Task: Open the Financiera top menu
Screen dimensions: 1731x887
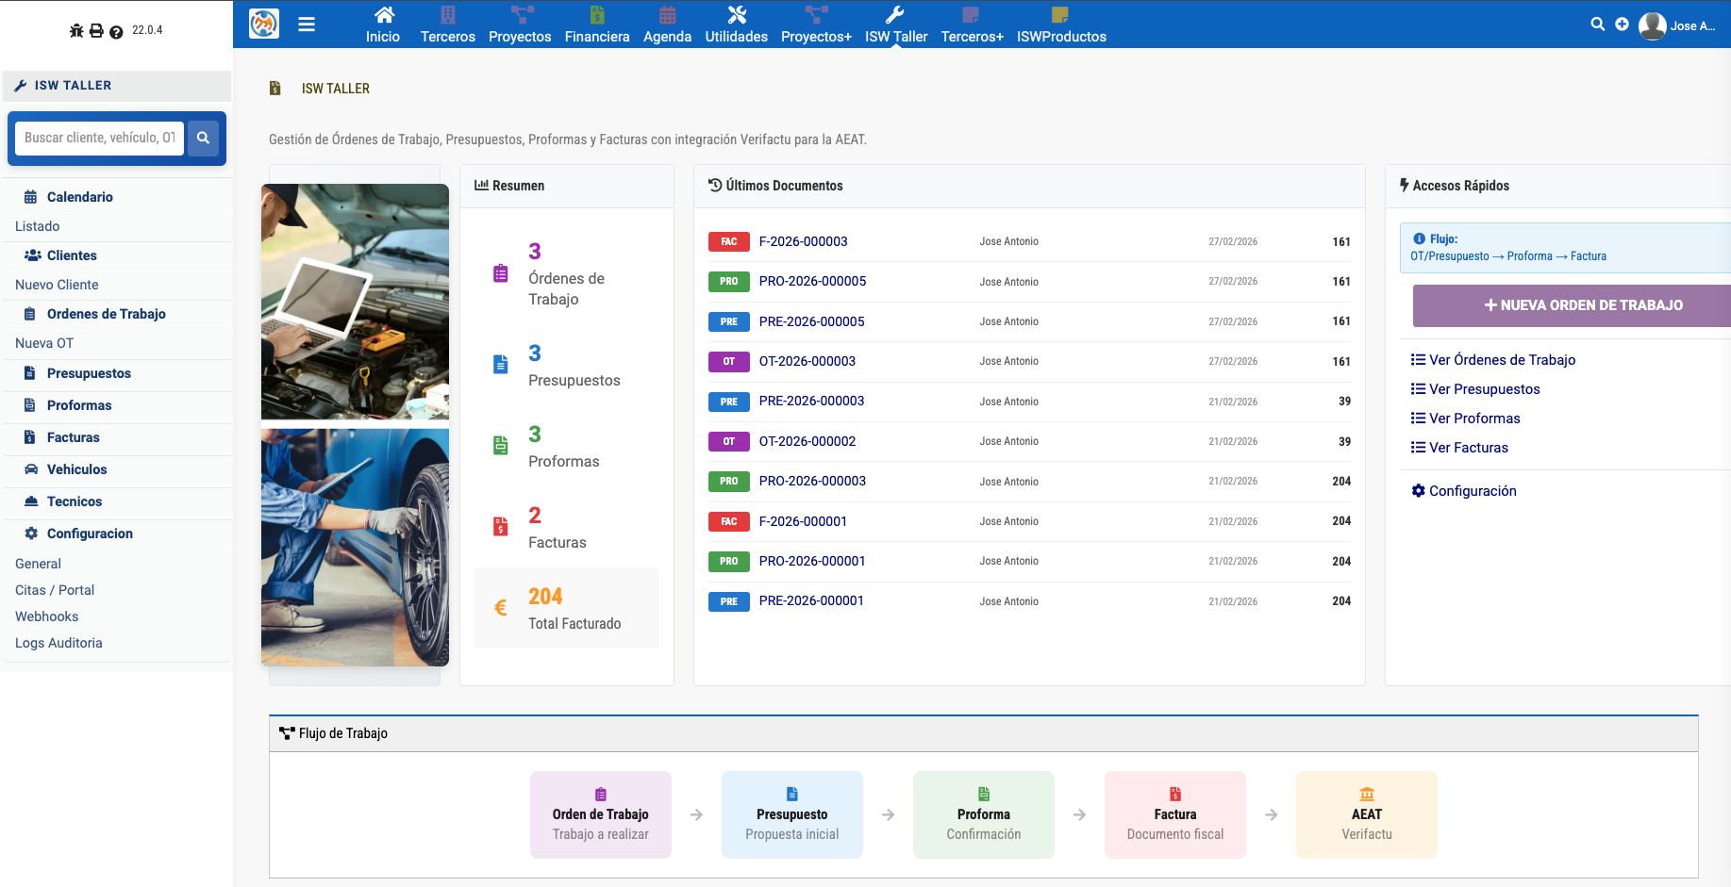Action: (596, 25)
